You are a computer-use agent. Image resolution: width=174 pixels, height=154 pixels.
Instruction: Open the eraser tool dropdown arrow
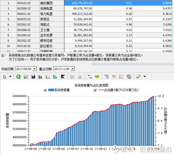pyautogui.click(x=145, y=76)
